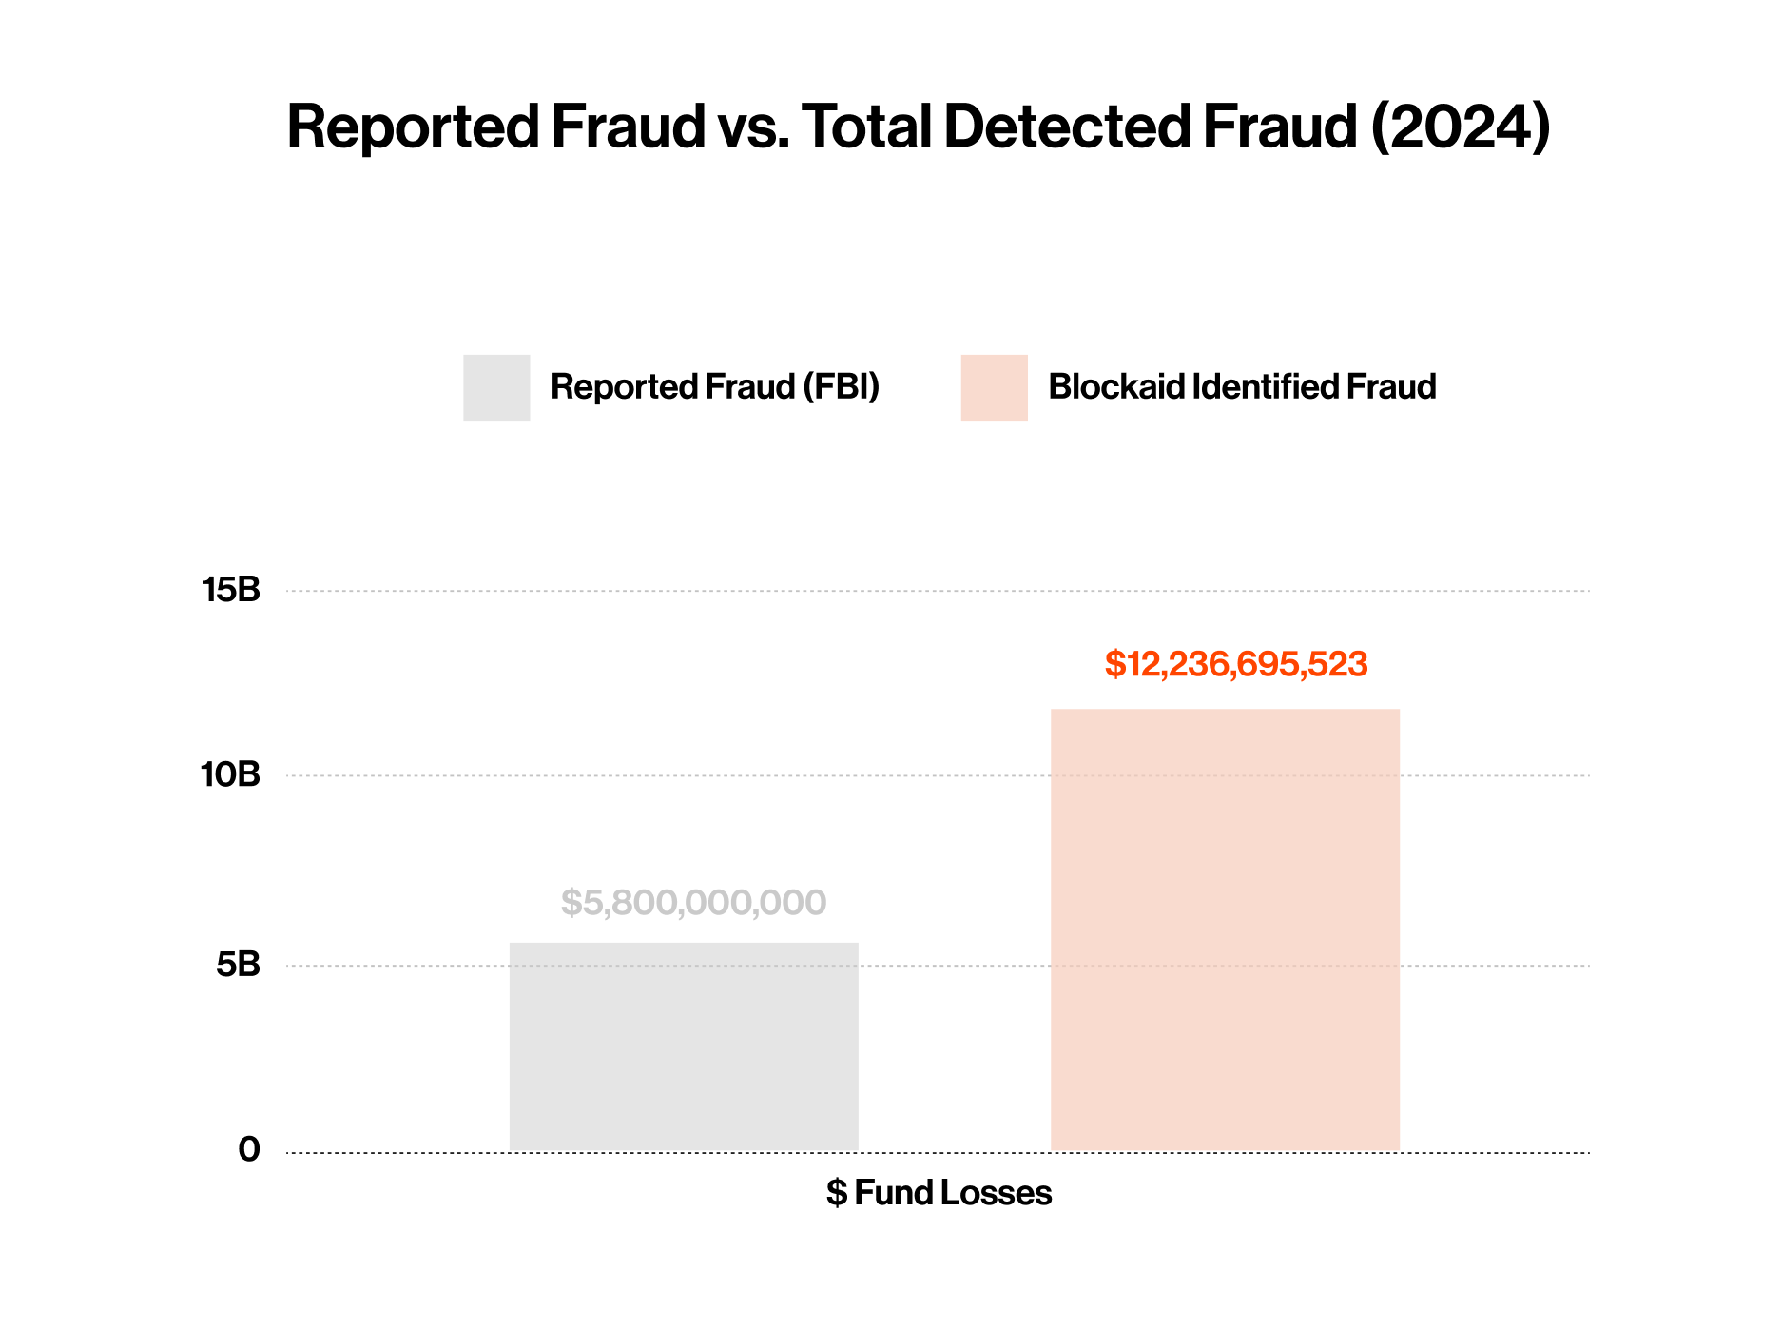Click the "$ Fund Losses" x-axis label
Screen dimensions: 1782x1330
click(x=939, y=1193)
